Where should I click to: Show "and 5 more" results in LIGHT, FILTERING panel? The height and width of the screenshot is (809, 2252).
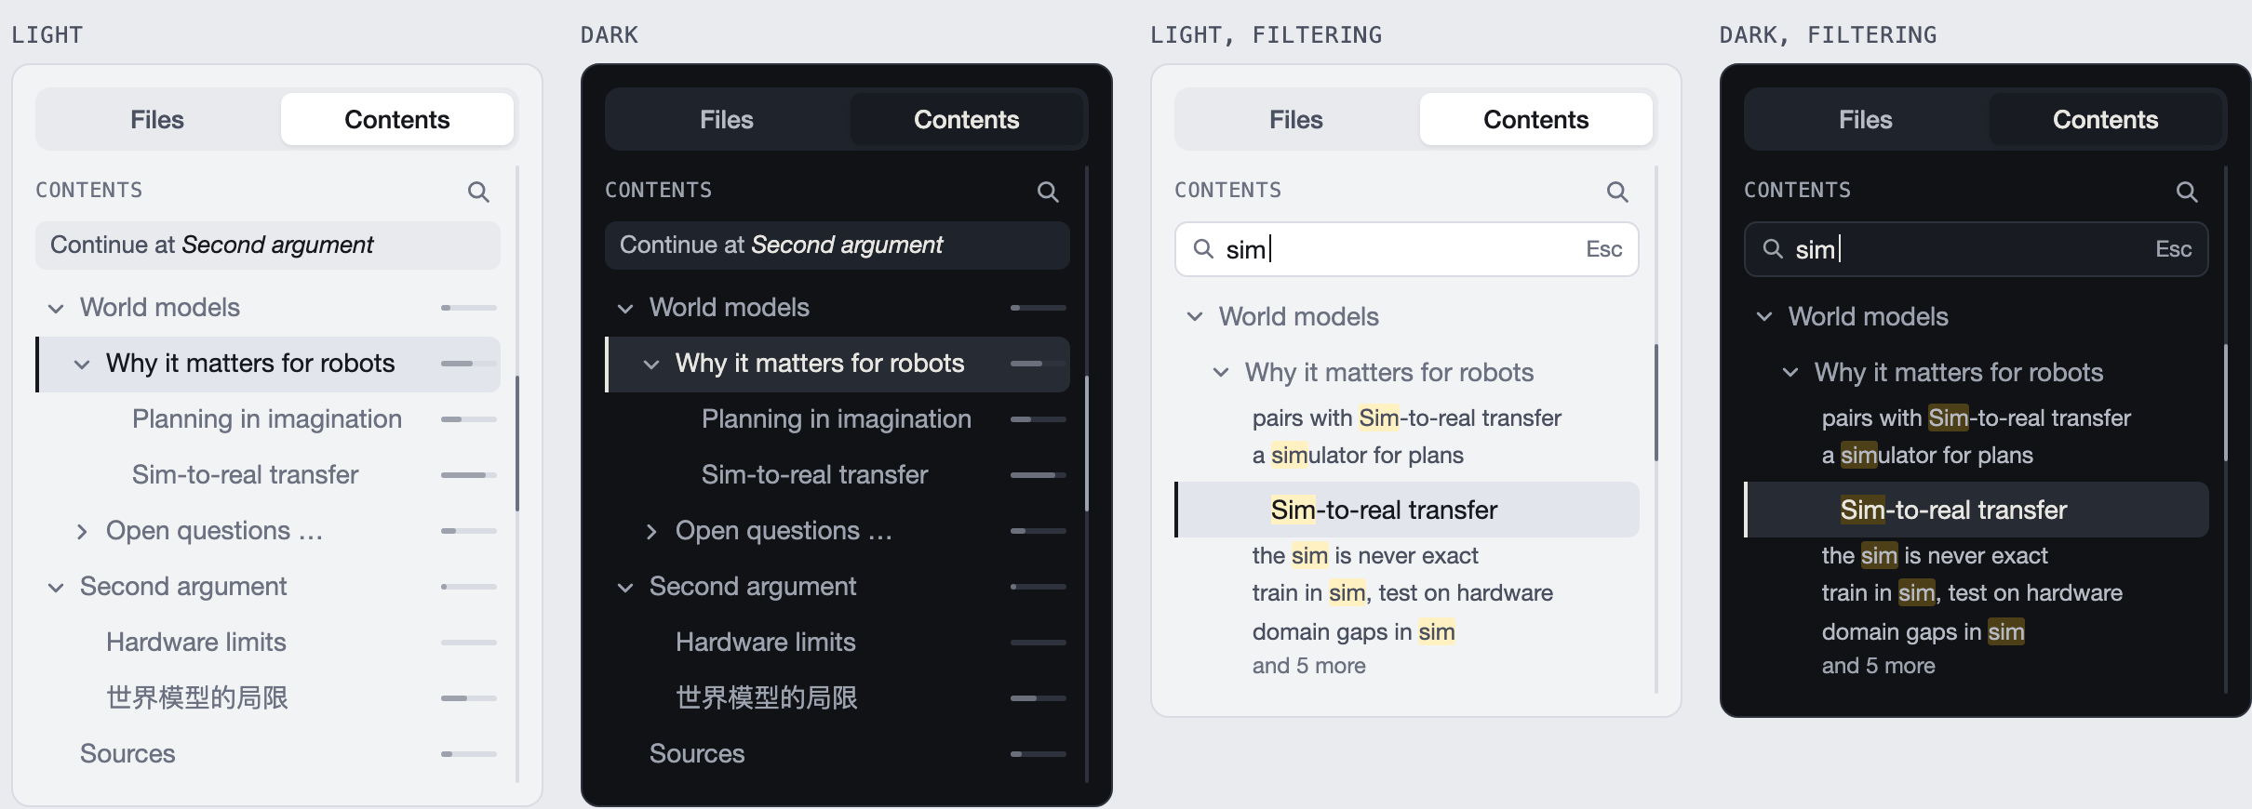click(1308, 666)
